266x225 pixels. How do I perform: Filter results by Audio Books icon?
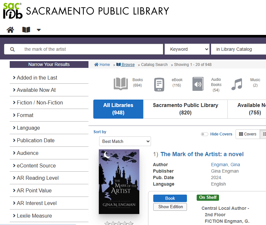(x=198, y=84)
